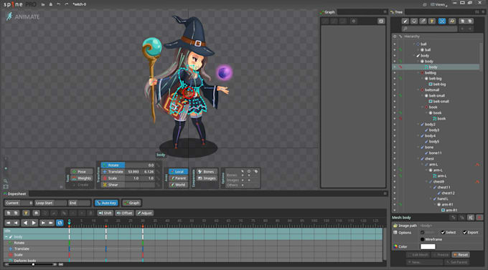Screen dimensions: 488x270
Task: Toggle the dopesheet filter icon
Action: 26,213
